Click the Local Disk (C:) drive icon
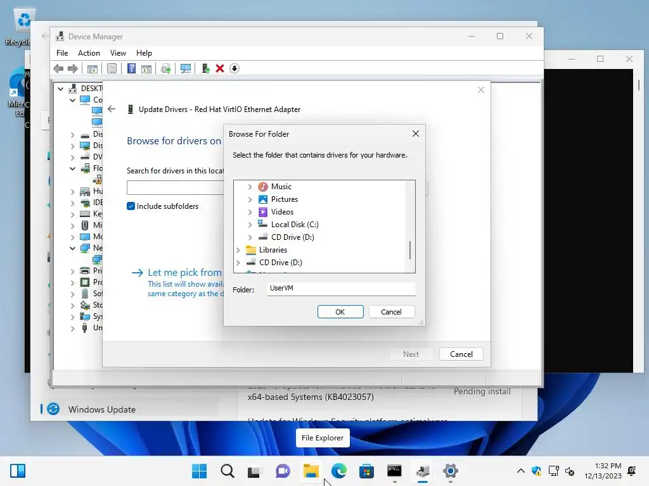The image size is (649, 486). point(263,224)
